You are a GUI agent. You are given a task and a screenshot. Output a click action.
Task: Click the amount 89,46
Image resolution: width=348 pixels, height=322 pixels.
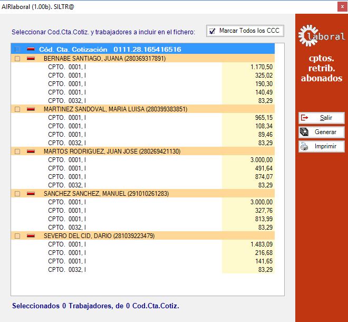[x=265, y=135]
